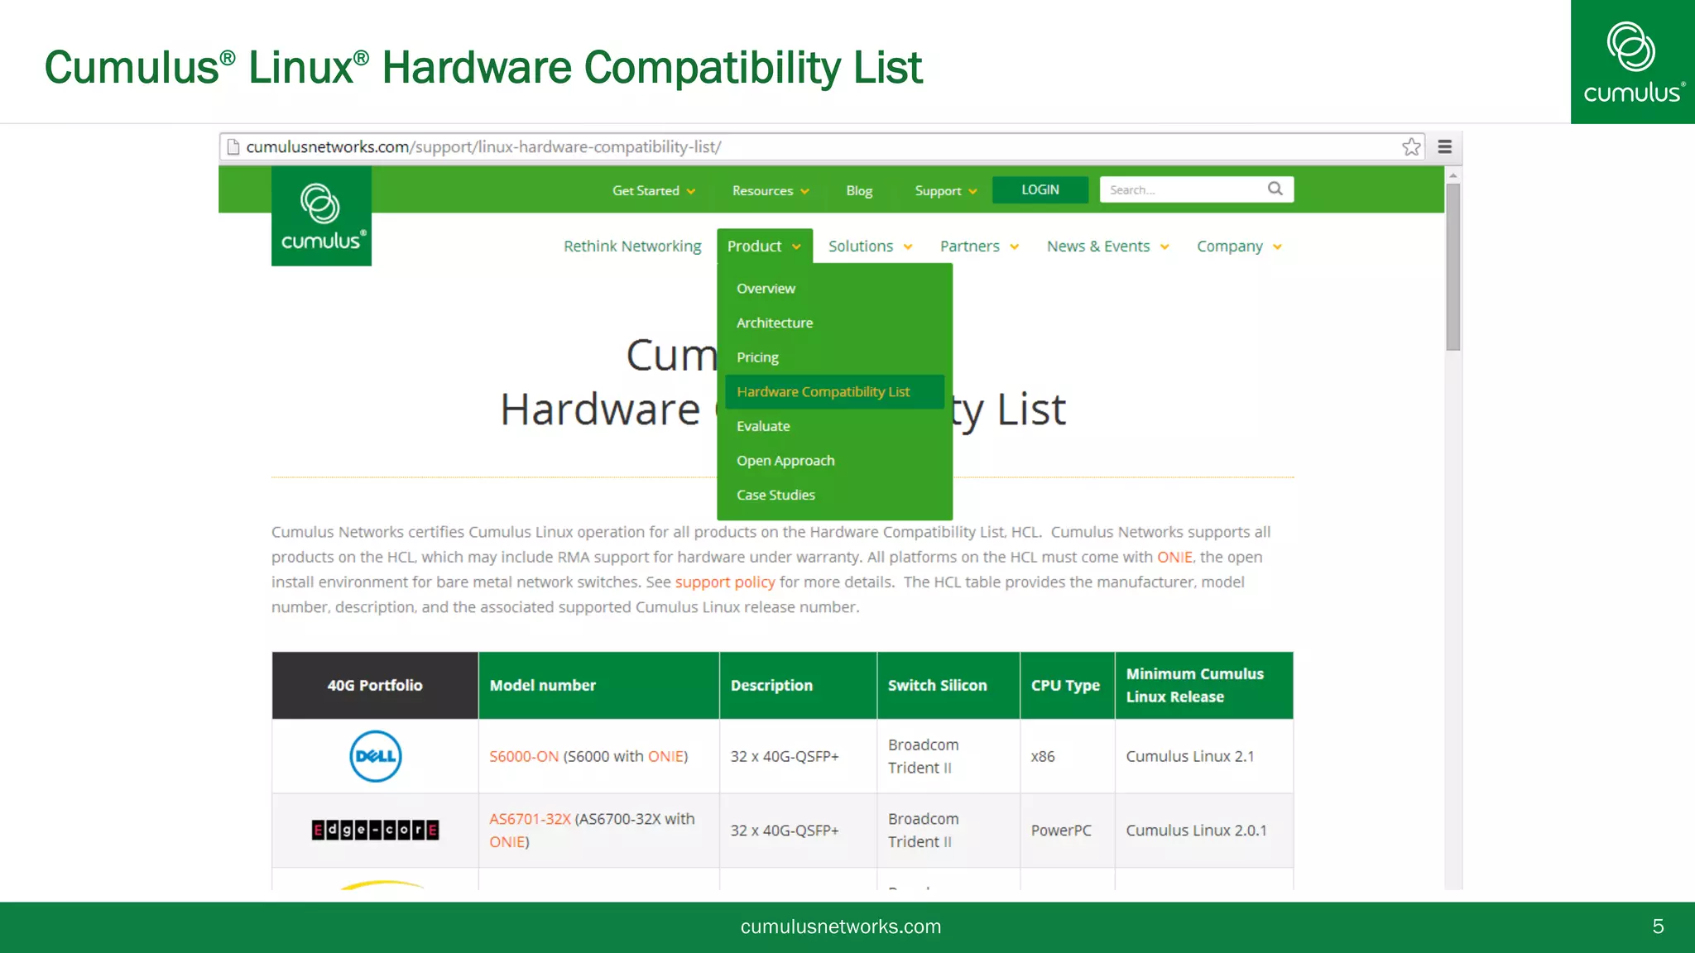Click the browser address bar URL
1695x953 pixels.
[483, 146]
